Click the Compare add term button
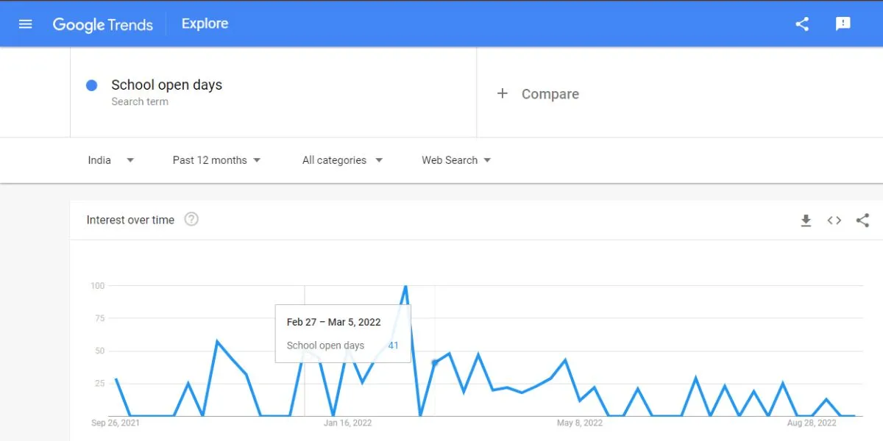 click(538, 94)
